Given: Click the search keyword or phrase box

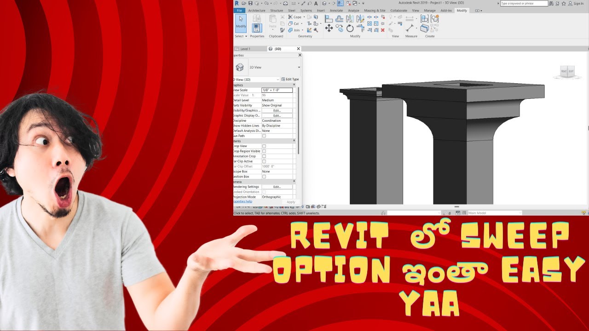Looking at the screenshot, I should [524, 4].
